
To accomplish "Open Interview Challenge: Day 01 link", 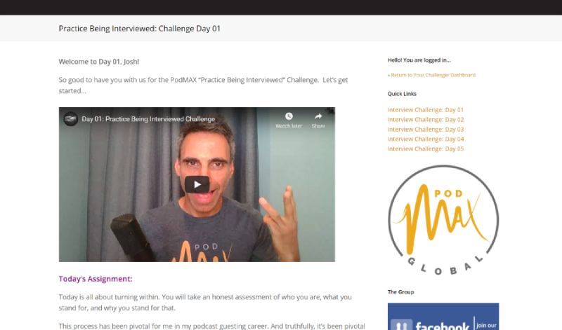I will tap(426, 110).
